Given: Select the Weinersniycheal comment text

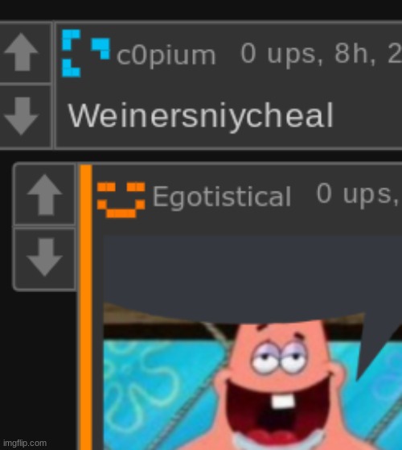Looking at the screenshot, I should coord(200,116).
